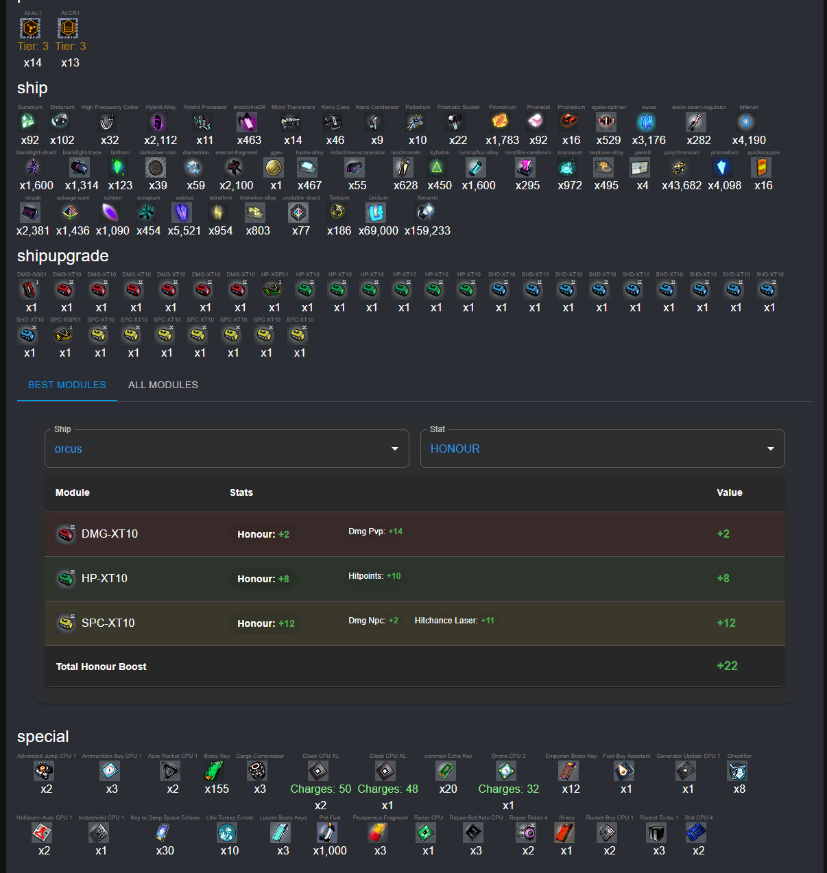Click the fll-key item icon

click(564, 833)
